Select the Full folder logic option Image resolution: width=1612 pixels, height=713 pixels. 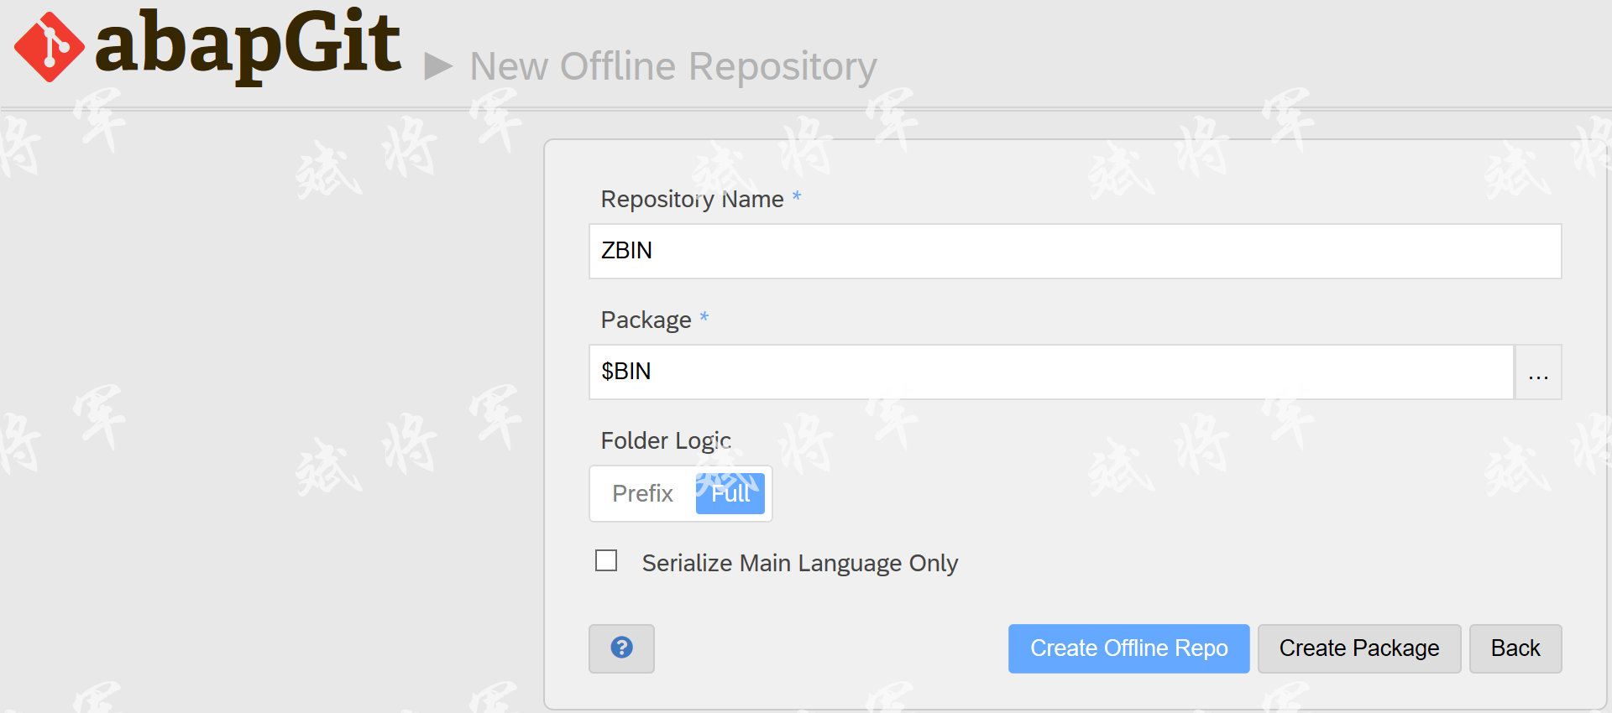(x=730, y=493)
